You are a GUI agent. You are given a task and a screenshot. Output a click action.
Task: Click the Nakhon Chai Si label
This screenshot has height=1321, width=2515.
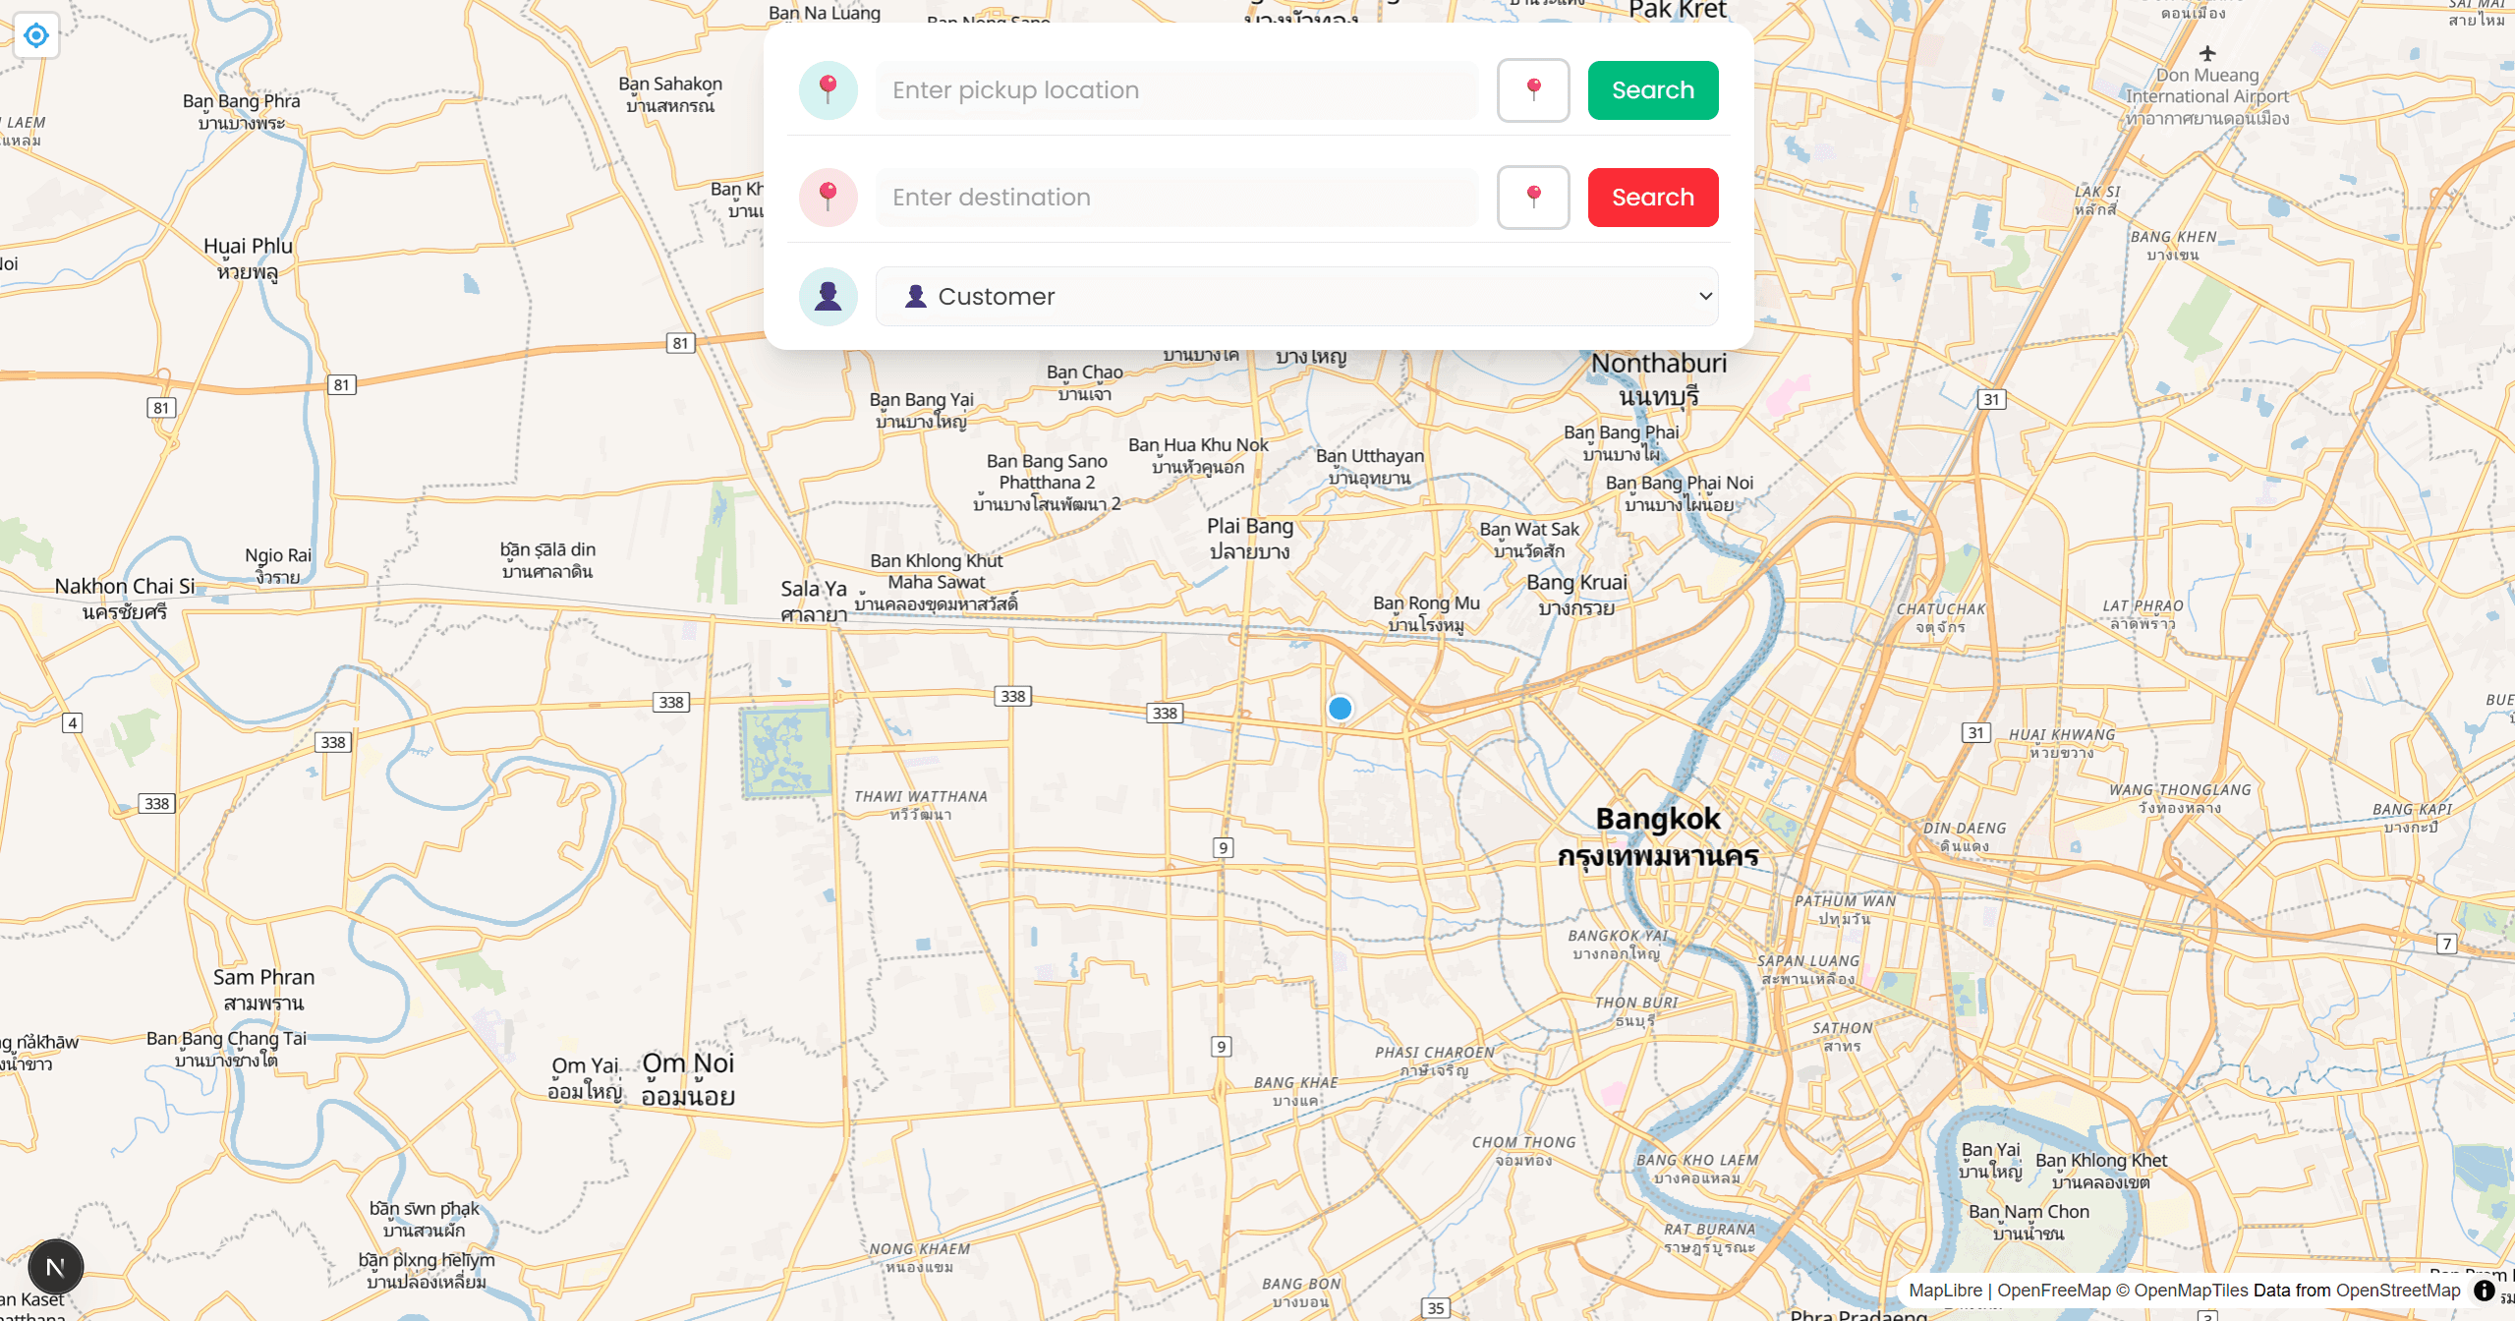coord(125,599)
